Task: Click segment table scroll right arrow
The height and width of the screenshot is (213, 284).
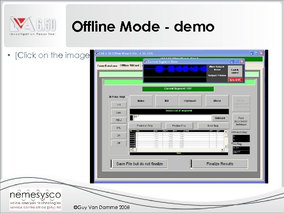Action: (x=222, y=150)
